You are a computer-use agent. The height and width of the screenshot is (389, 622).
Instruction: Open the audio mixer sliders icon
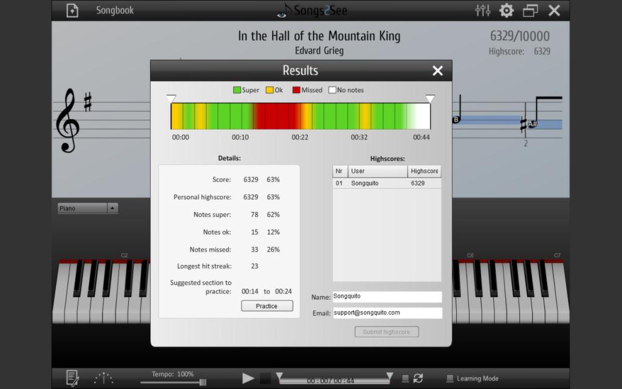click(482, 10)
